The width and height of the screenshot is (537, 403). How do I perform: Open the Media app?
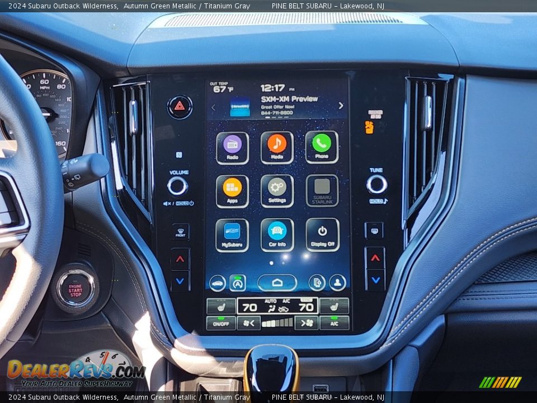point(277,148)
